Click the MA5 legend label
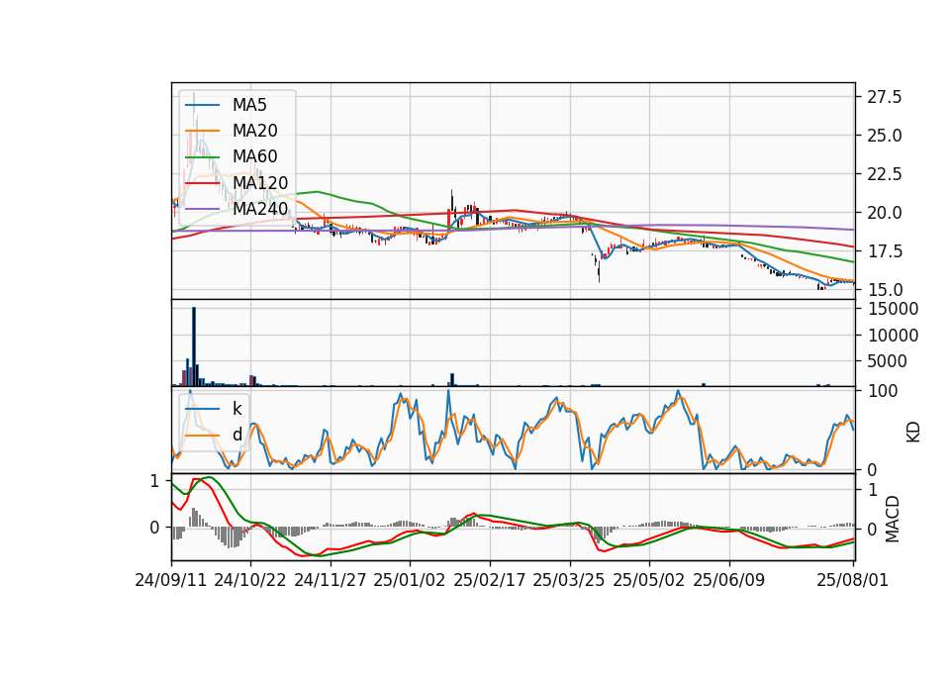 click(x=249, y=105)
